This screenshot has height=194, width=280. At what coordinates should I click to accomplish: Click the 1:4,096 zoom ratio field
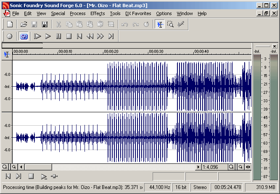[x=215, y=167]
